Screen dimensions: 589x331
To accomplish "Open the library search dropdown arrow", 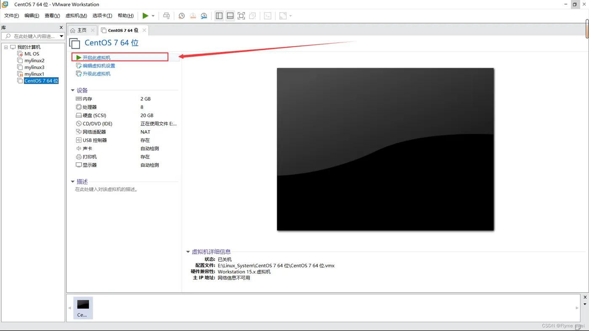I will pyautogui.click(x=61, y=36).
